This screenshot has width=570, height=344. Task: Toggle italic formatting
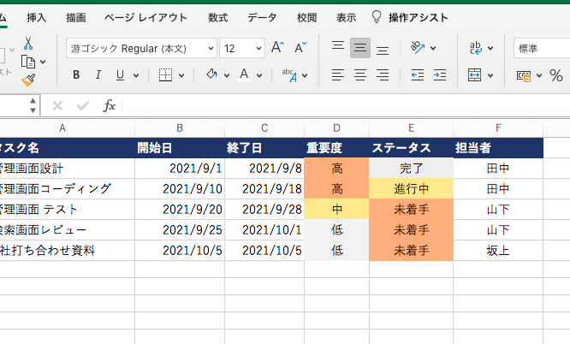pos(98,75)
